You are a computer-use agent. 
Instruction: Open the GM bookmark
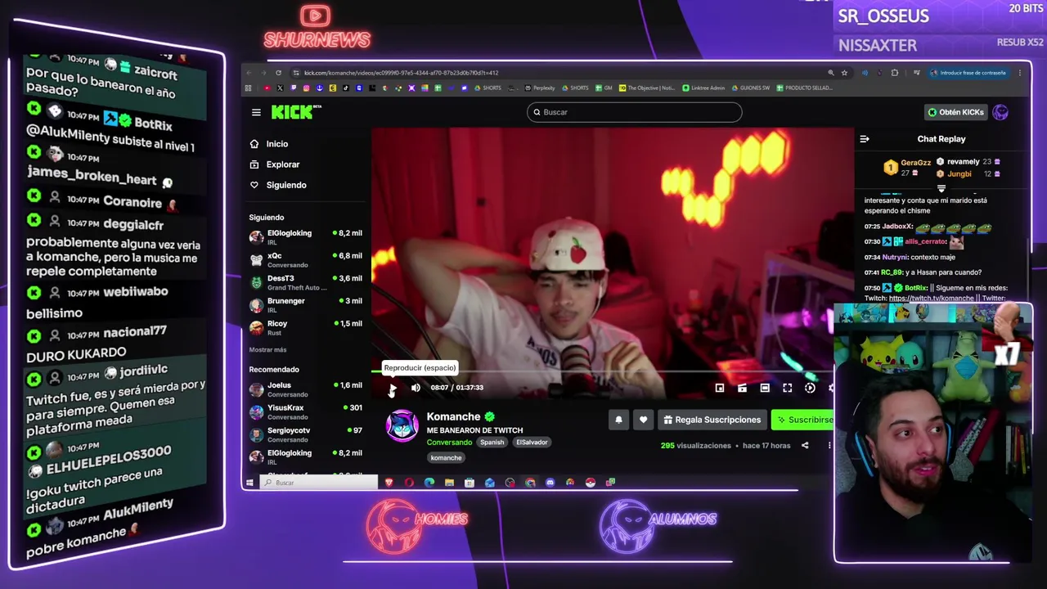point(604,88)
